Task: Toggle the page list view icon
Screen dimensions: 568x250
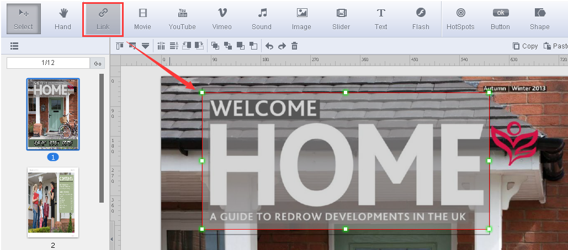Action: 14,46
